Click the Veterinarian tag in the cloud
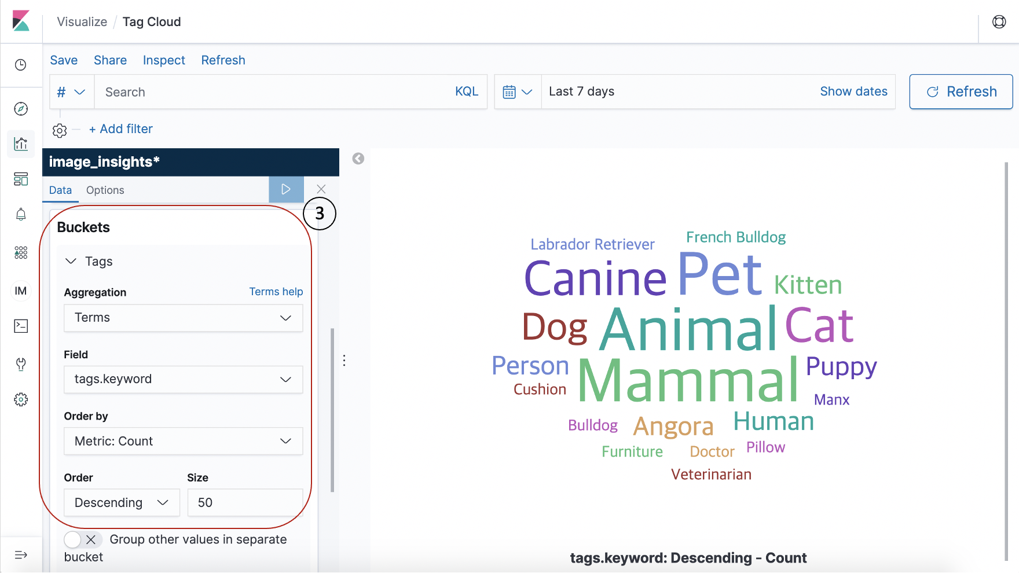Screen dimensions: 1019x573 (711, 475)
